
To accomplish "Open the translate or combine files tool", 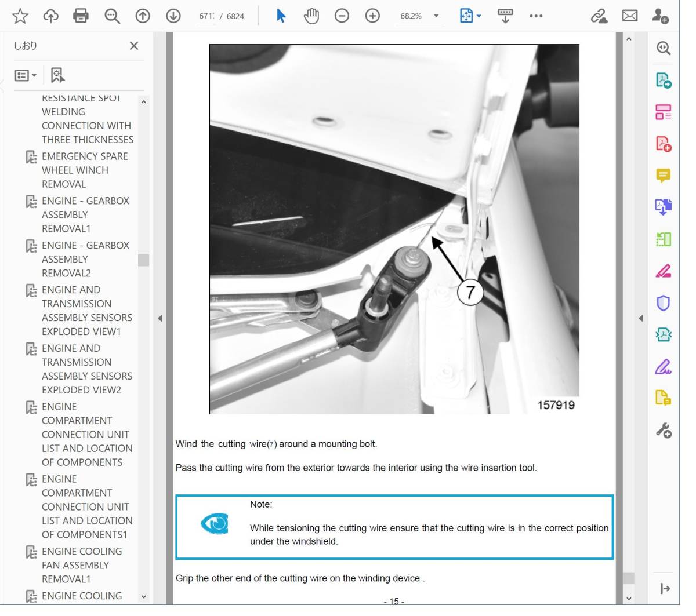I will click(x=664, y=207).
